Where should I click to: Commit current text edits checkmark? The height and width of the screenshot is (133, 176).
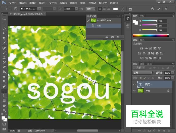click(x=159, y=9)
